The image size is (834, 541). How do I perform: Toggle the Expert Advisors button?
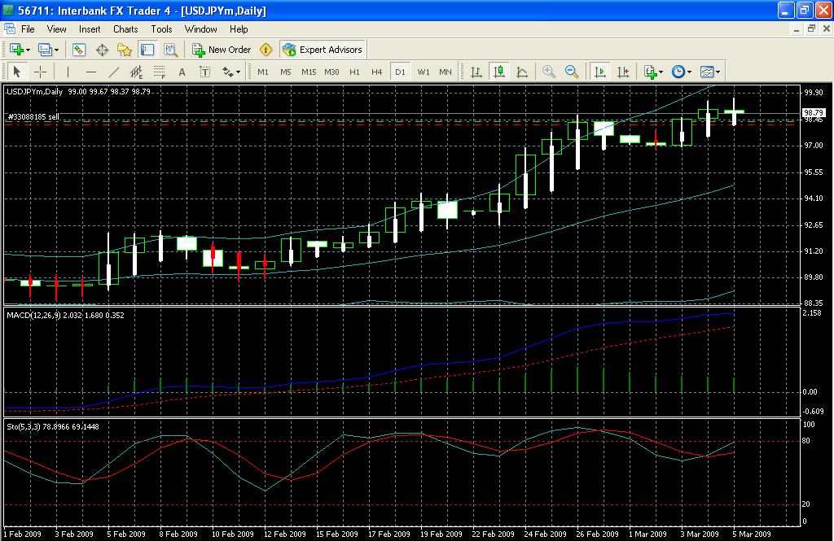[x=323, y=50]
